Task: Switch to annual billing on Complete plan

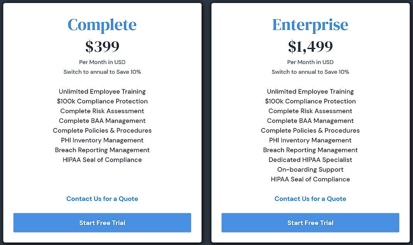Action: point(102,72)
